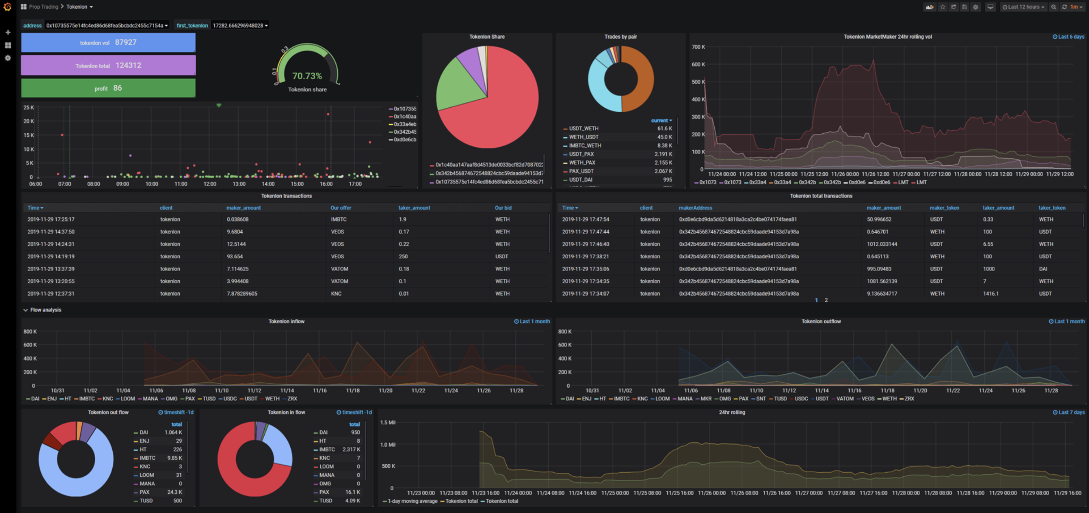Sort by makerAddress column header
The image size is (1089, 513).
tap(695, 208)
